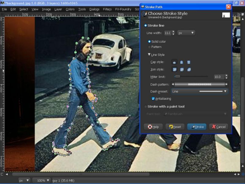Select the Butt cap style icon

174,62
